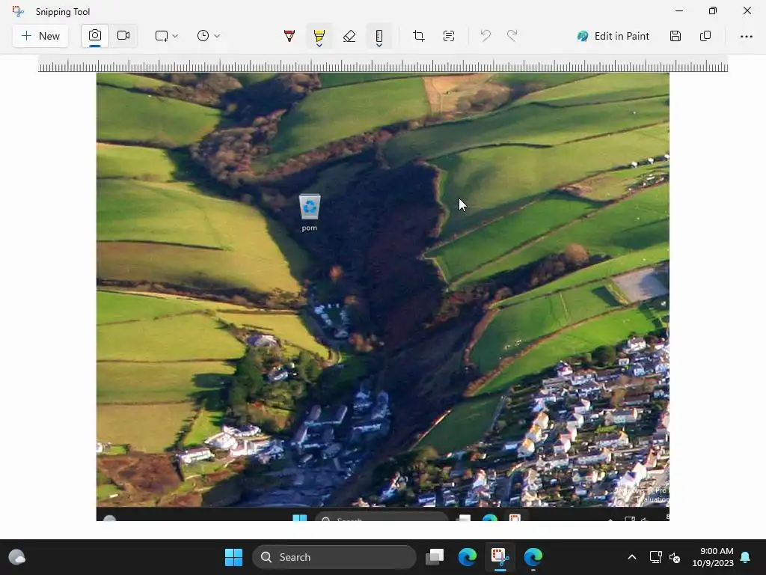Screen dimensions: 766x575
Task: Open the delay timer dropdown
Action: click(x=209, y=36)
